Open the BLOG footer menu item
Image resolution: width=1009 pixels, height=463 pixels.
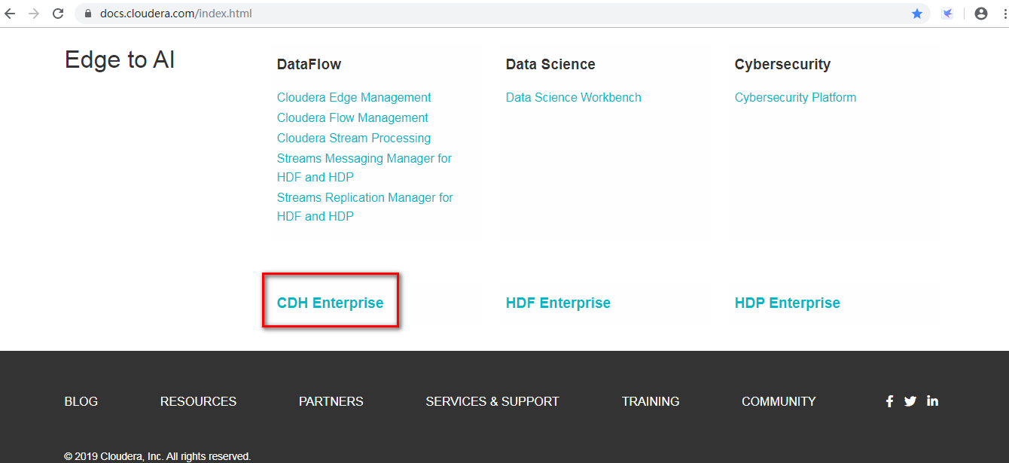(81, 401)
